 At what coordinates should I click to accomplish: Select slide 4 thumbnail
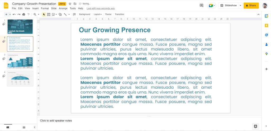(x=20, y=78)
